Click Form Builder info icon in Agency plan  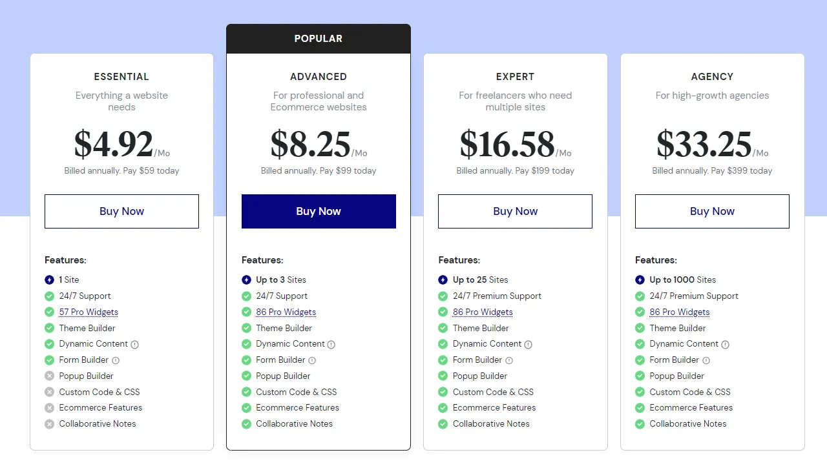click(x=707, y=360)
